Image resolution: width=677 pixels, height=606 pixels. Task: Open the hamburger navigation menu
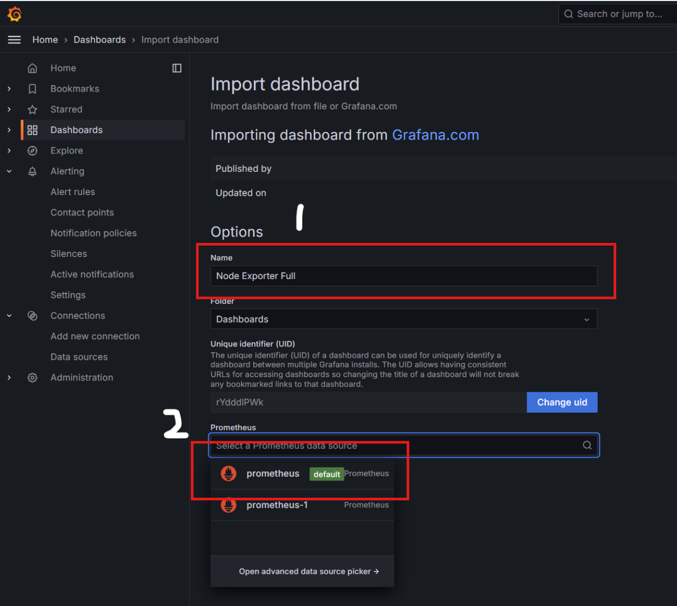click(x=15, y=40)
